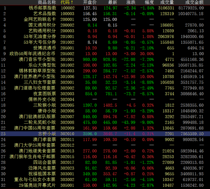Click the 开盘价 column header
The width and height of the screenshot is (210, 189).
(90, 2)
